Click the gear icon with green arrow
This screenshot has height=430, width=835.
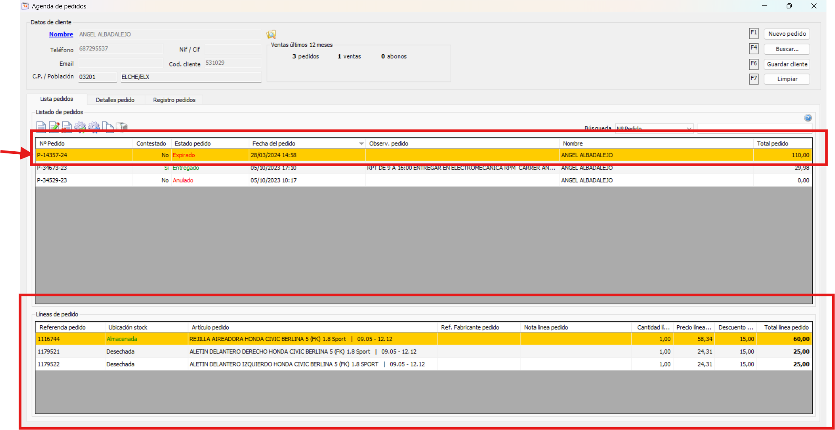(80, 127)
